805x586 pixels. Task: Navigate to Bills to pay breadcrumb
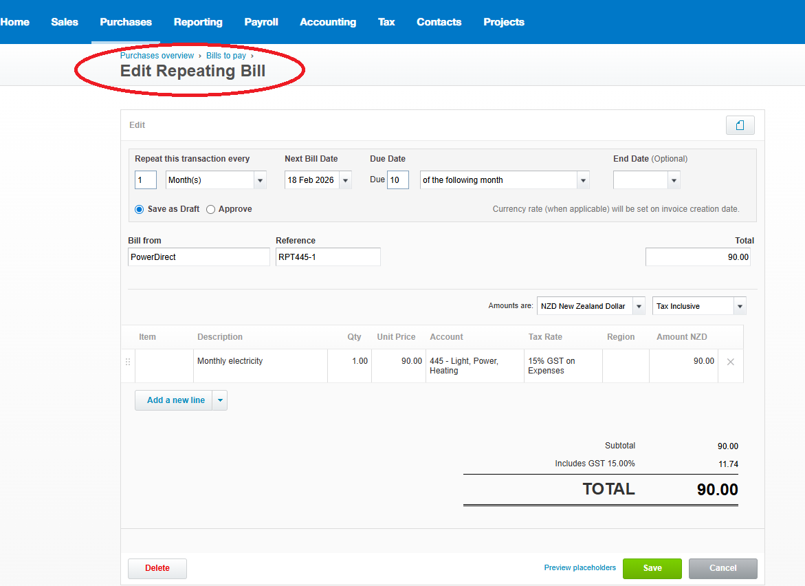pos(226,56)
